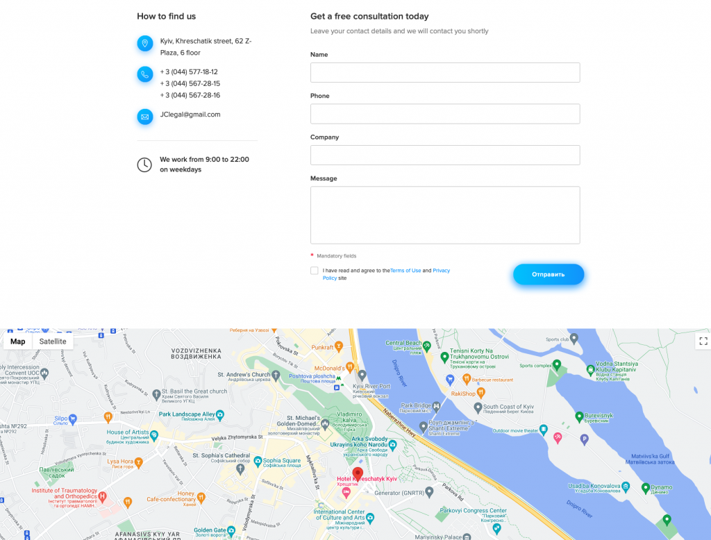Click the Sophia Square map marker
Image resolution: width=711 pixels, height=540 pixels.
[258, 462]
